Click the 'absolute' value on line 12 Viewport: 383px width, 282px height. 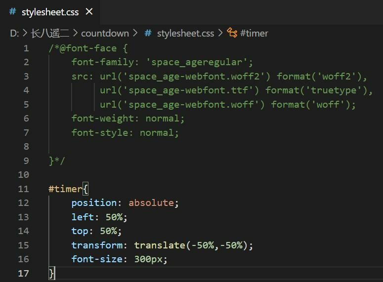click(x=151, y=202)
